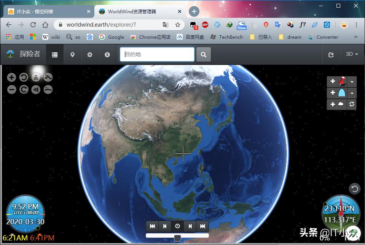Open the layers list panel
The width and height of the screenshot is (365, 245).
pos(55,55)
